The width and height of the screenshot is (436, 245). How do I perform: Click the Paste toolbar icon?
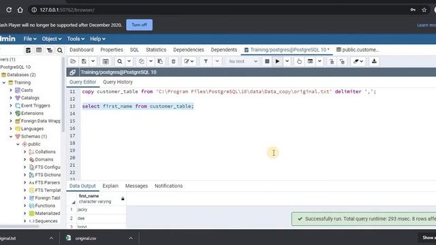click(160, 61)
